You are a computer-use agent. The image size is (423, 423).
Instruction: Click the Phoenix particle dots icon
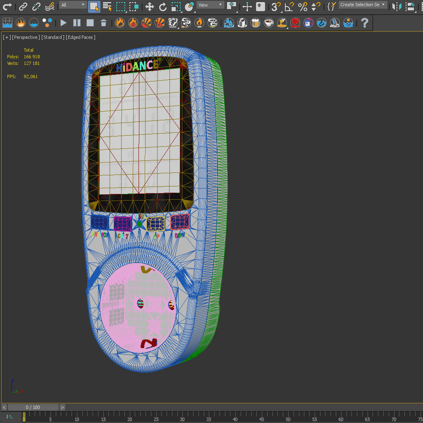(x=47, y=23)
